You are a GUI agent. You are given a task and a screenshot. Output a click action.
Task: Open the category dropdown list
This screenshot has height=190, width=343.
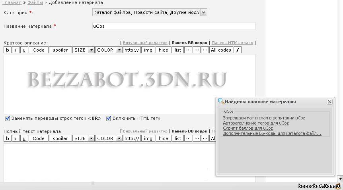pos(204,13)
